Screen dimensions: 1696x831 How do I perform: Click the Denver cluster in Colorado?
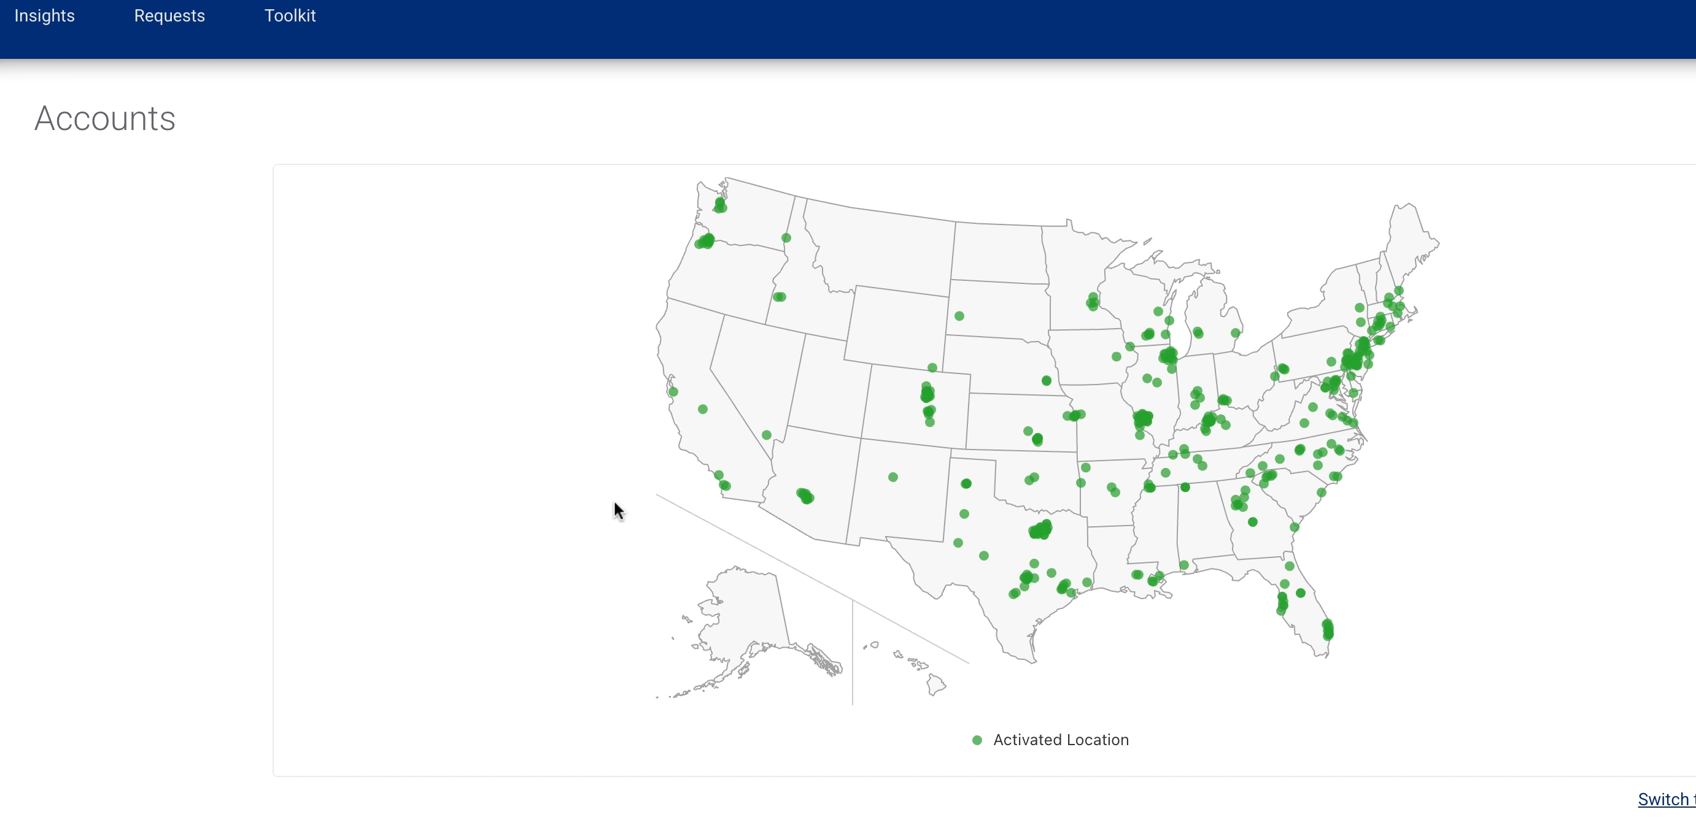[927, 394]
